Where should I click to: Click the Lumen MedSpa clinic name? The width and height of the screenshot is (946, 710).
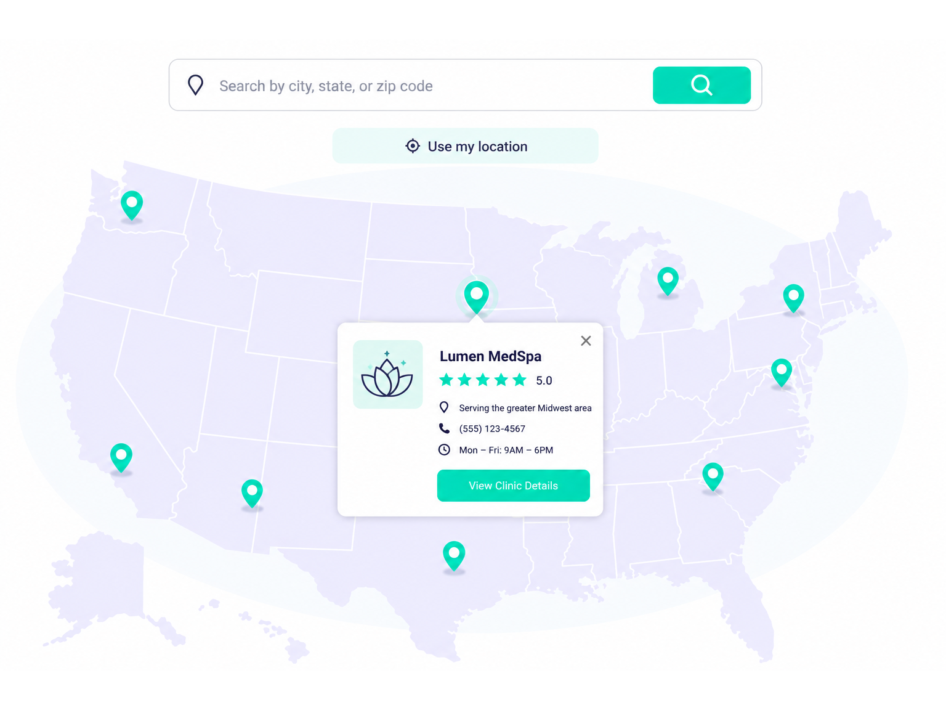pyautogui.click(x=490, y=356)
